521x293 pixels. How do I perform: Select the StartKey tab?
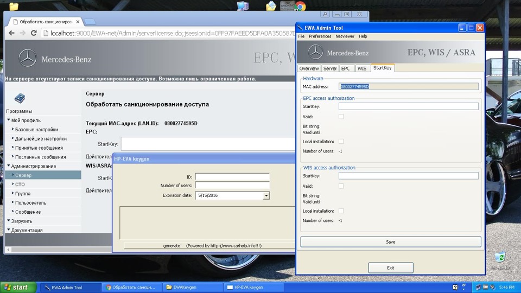(x=383, y=68)
